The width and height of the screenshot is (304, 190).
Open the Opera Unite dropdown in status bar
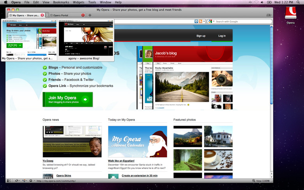pos(25,181)
